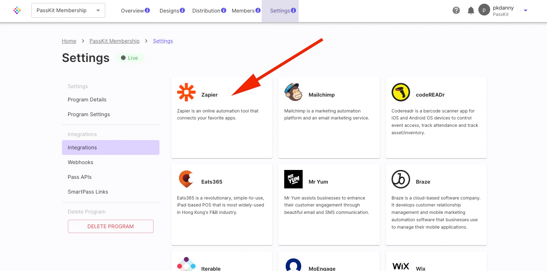Open Pass APIs in the sidebar
Viewport: 547px width, 271px height.
111,177
